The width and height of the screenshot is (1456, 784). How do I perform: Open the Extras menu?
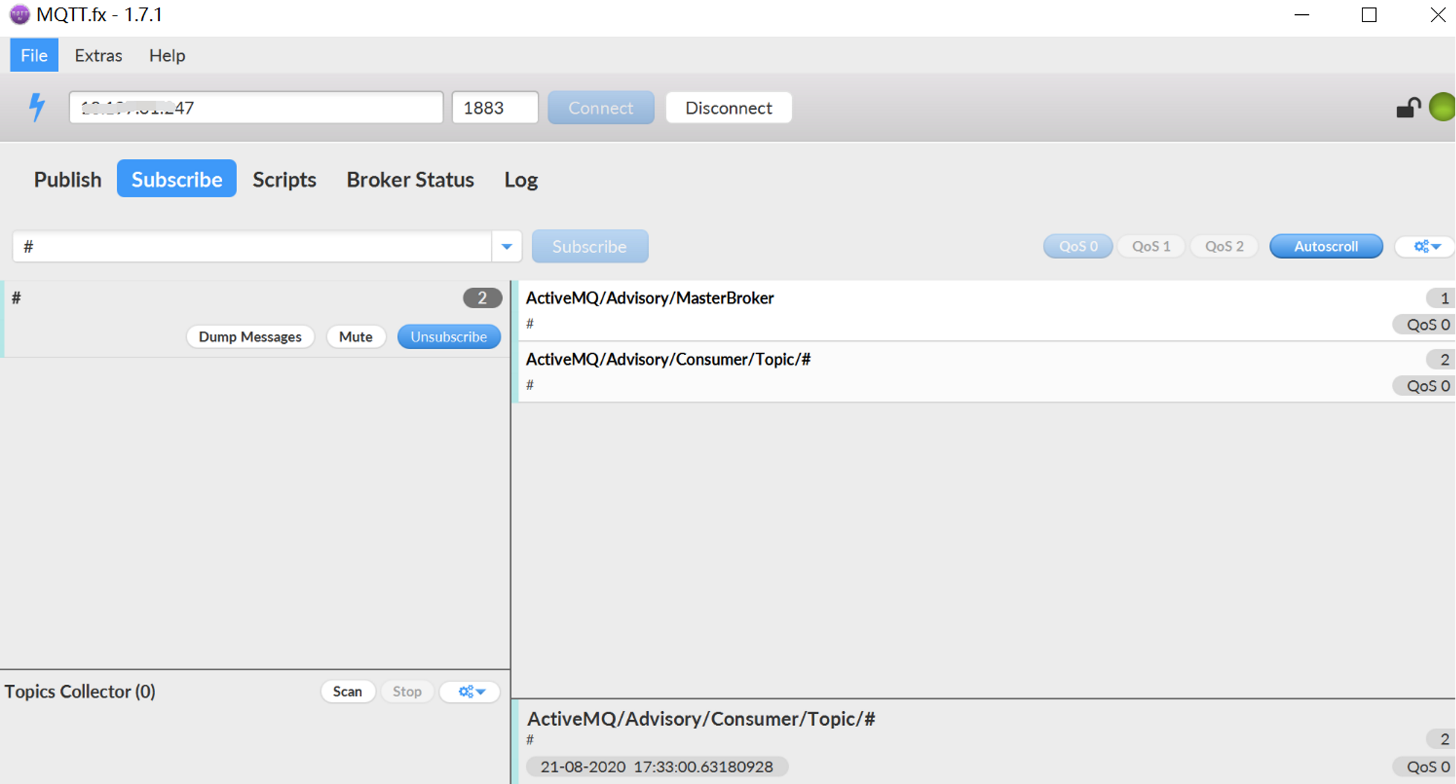tap(98, 55)
